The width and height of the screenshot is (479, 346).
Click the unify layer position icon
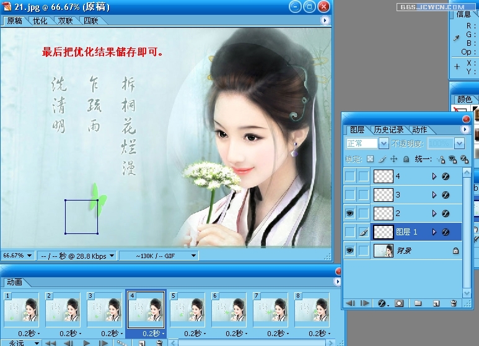click(441, 159)
